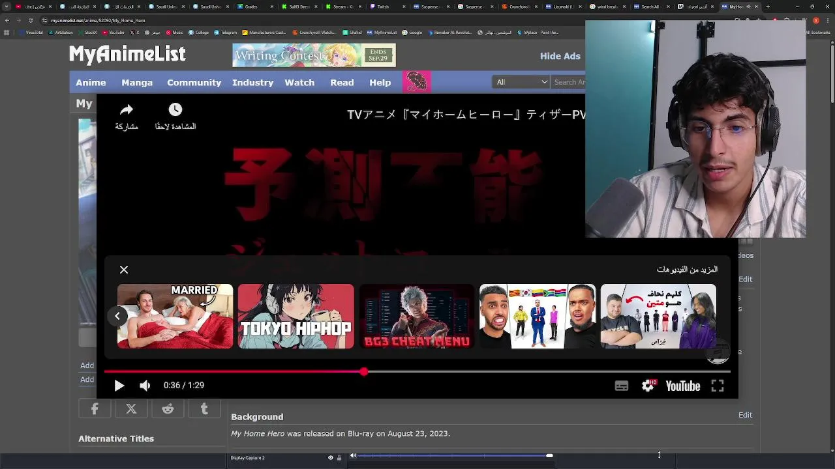Focus the Search Anime input field
The height and width of the screenshot is (469, 835).
point(568,82)
